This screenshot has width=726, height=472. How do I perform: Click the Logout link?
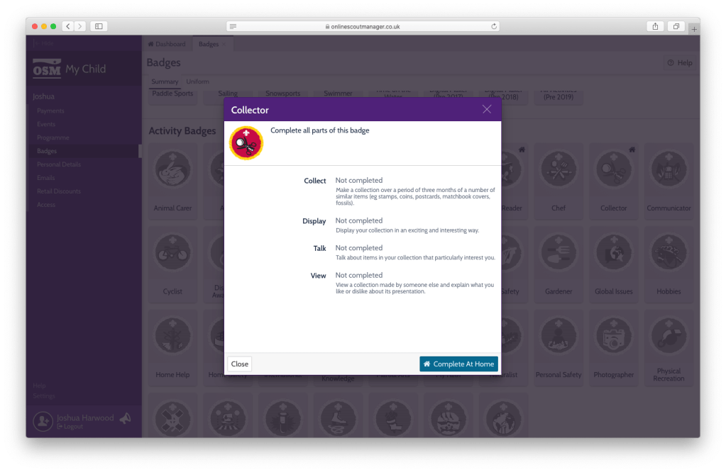[x=72, y=427]
